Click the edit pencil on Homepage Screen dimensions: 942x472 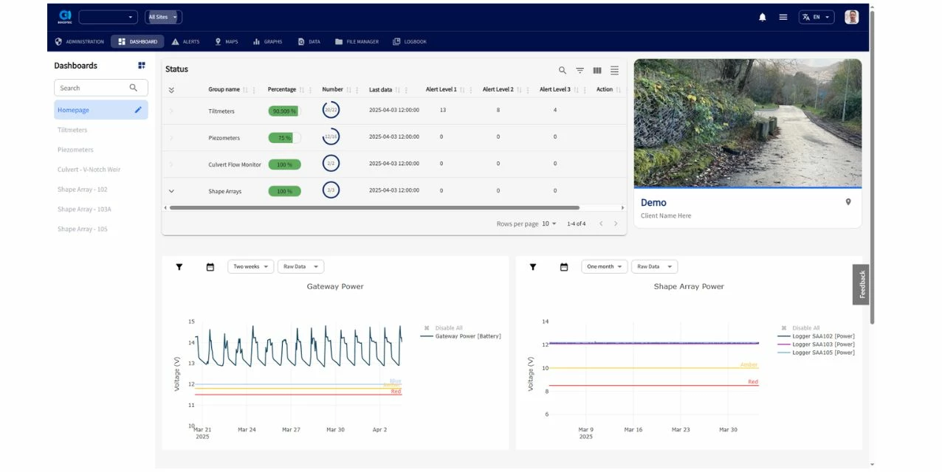[x=138, y=110]
